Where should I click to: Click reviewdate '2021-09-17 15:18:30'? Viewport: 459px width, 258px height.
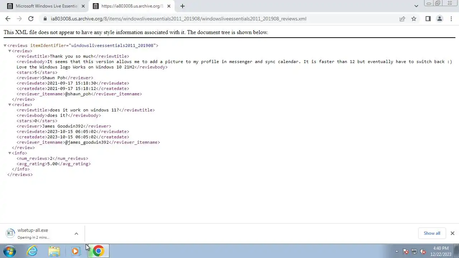click(x=72, y=83)
